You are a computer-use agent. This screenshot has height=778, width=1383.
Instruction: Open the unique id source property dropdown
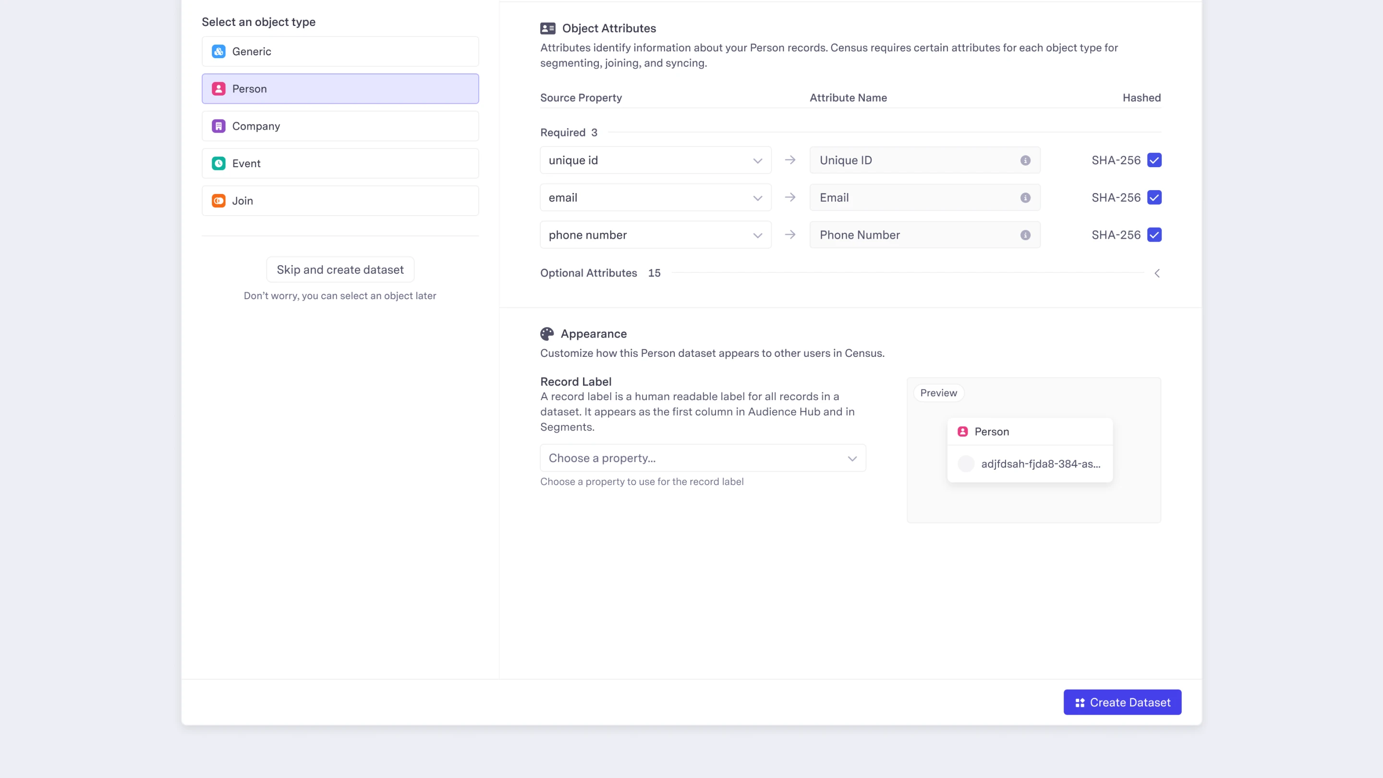655,160
